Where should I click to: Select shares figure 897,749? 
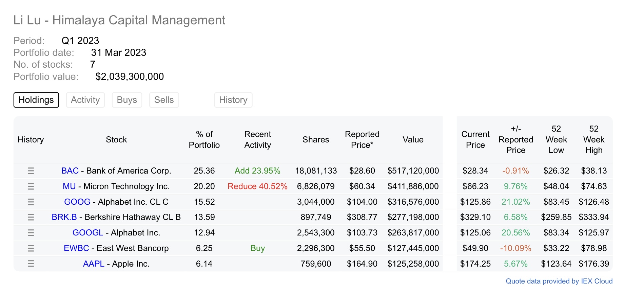pyautogui.click(x=316, y=217)
